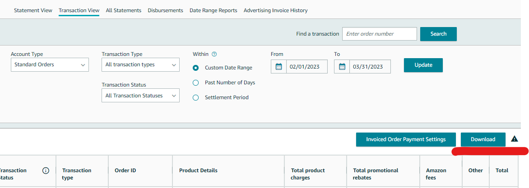Select the Custom Date Range radio button

coord(196,68)
